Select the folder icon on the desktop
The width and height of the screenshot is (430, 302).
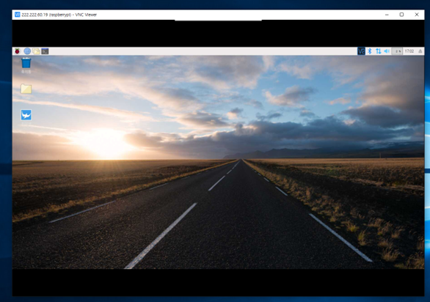coord(26,89)
